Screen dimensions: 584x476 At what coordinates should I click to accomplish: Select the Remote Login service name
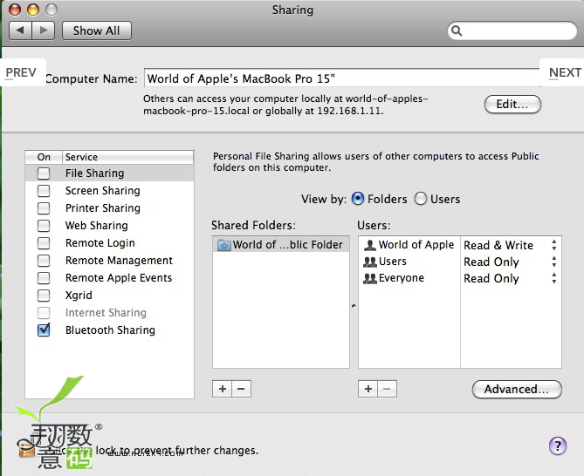pos(100,243)
